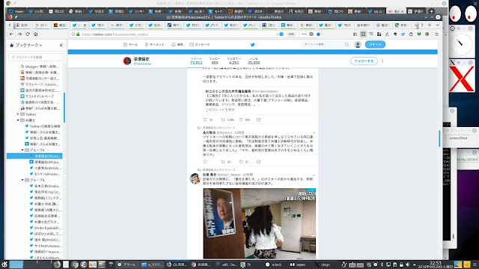Open page actions three-dots menu in address bar
The width and height of the screenshot is (479, 269).
pos(304,34)
